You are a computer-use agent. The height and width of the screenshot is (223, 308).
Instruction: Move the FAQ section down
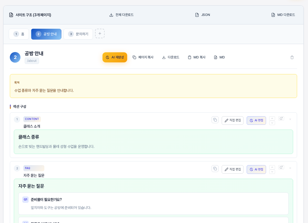272,172
